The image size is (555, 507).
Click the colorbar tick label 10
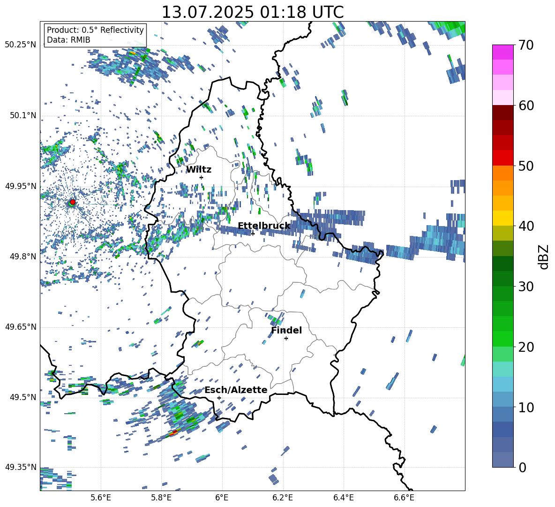[525, 407]
